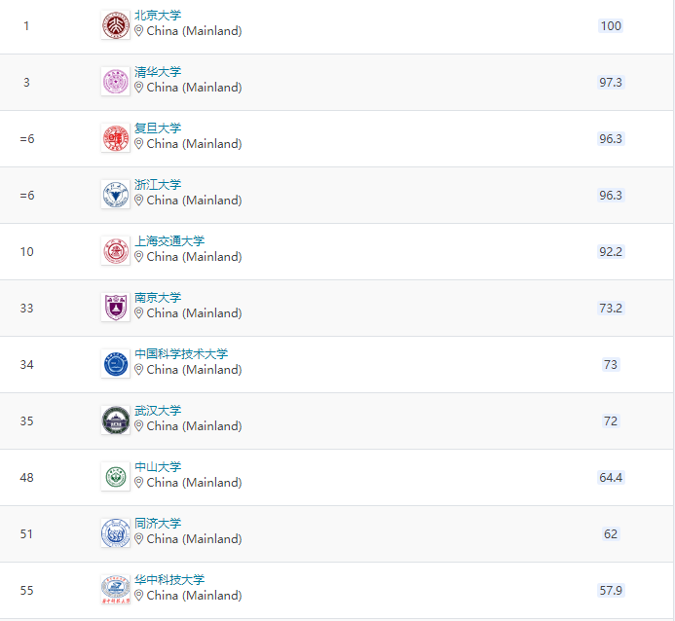Open the 中国科学技术大学 link
Viewport: 675px width, 621px height.
tap(181, 354)
